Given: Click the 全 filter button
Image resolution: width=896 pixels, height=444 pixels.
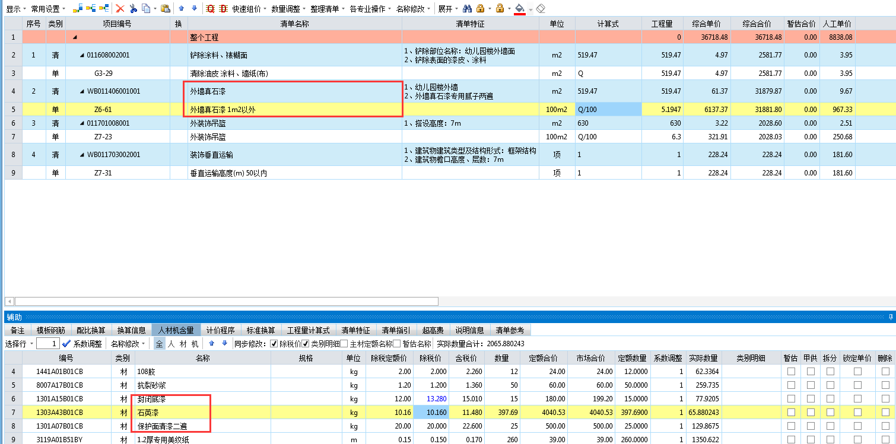Looking at the screenshot, I should point(160,343).
